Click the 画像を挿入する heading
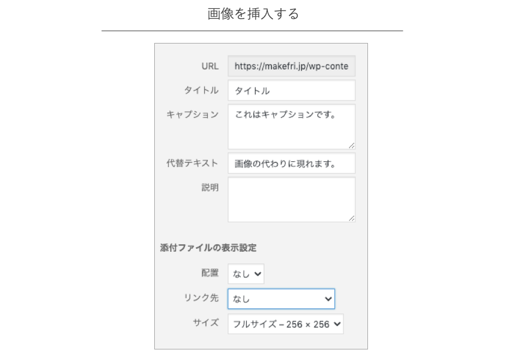 pos(253,14)
